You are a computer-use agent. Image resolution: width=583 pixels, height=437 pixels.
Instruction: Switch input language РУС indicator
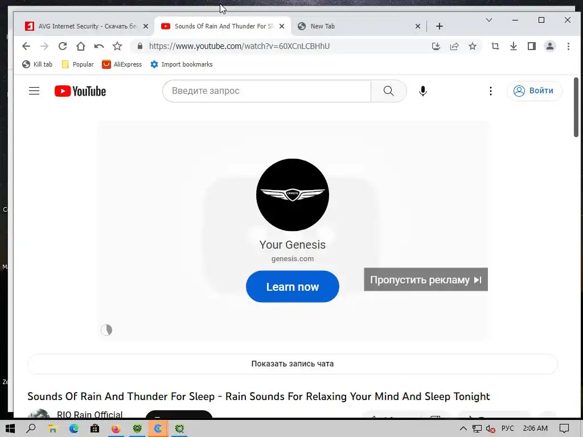507,428
